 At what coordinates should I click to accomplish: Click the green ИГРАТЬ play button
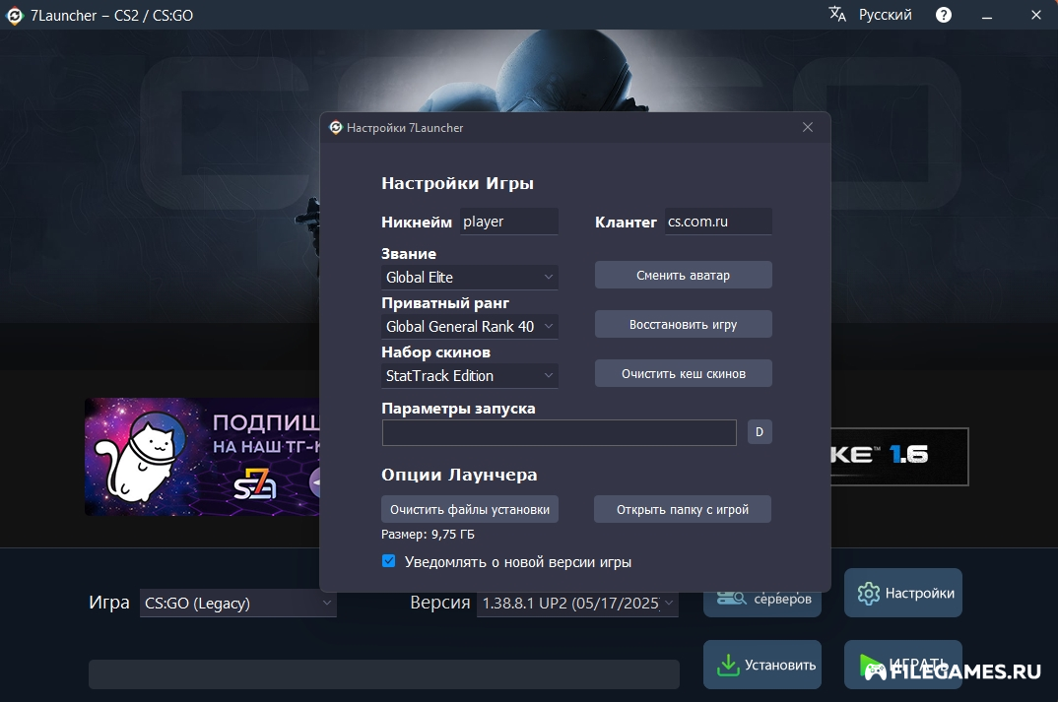tap(902, 665)
